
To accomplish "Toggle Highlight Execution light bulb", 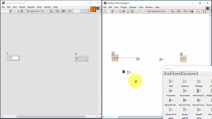I will tap(128, 11).
